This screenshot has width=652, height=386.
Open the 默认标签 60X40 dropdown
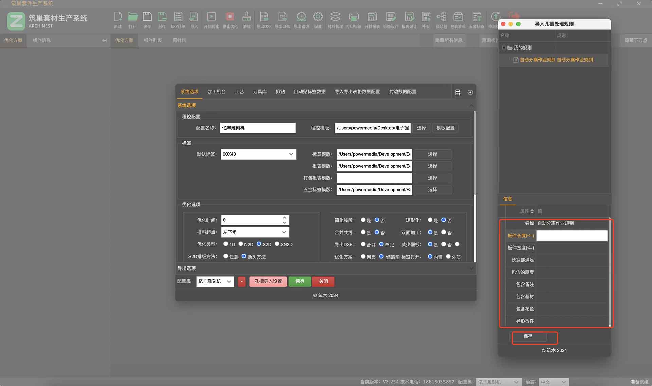pyautogui.click(x=258, y=154)
